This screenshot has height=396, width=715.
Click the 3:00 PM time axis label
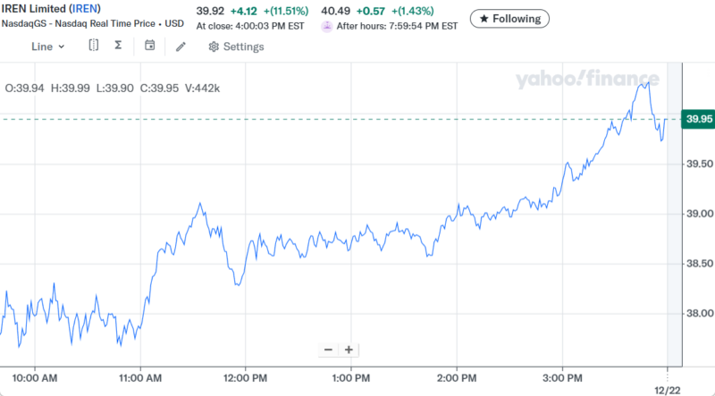(563, 378)
